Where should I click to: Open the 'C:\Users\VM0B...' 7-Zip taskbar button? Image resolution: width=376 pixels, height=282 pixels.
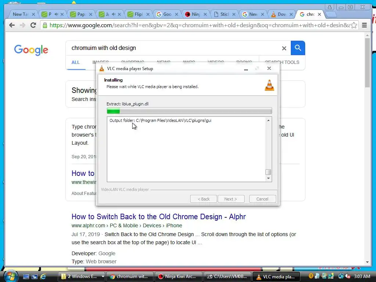pos(227,276)
